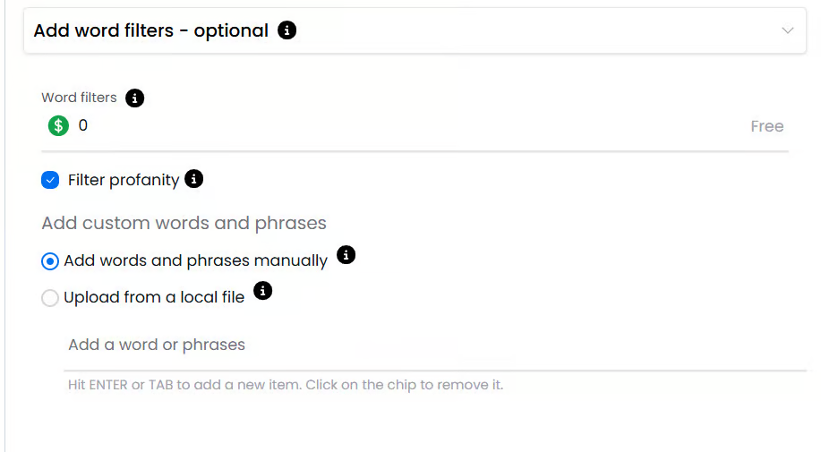The height and width of the screenshot is (452, 821).
Task: Click info icon after Add words manually option
Action: pos(346,255)
